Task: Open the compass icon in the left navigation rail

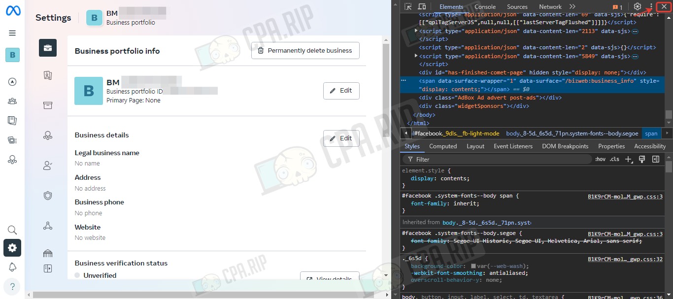Action: pos(12,82)
